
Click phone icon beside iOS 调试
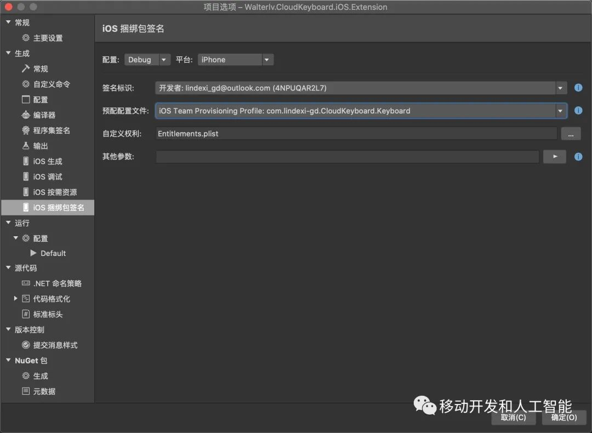coord(26,176)
